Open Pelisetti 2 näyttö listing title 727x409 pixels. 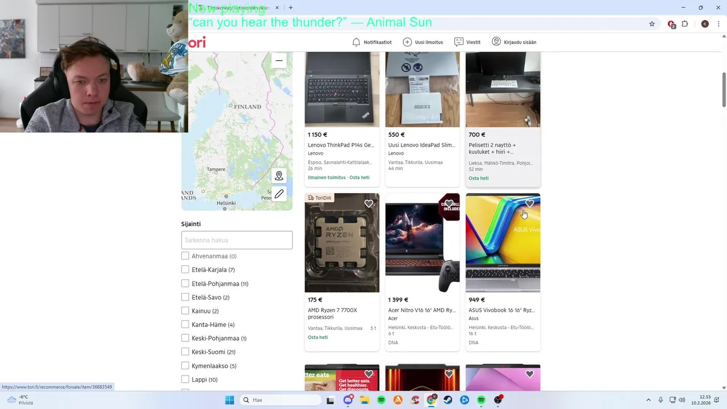pos(492,148)
